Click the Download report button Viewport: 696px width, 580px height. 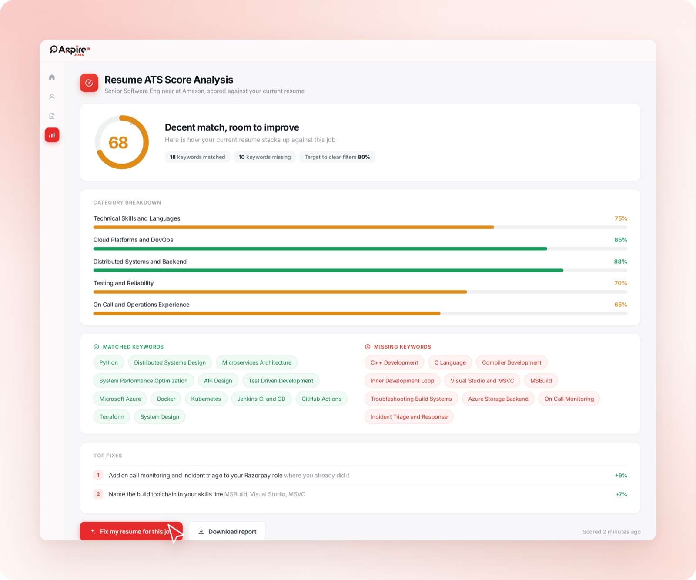point(227,531)
